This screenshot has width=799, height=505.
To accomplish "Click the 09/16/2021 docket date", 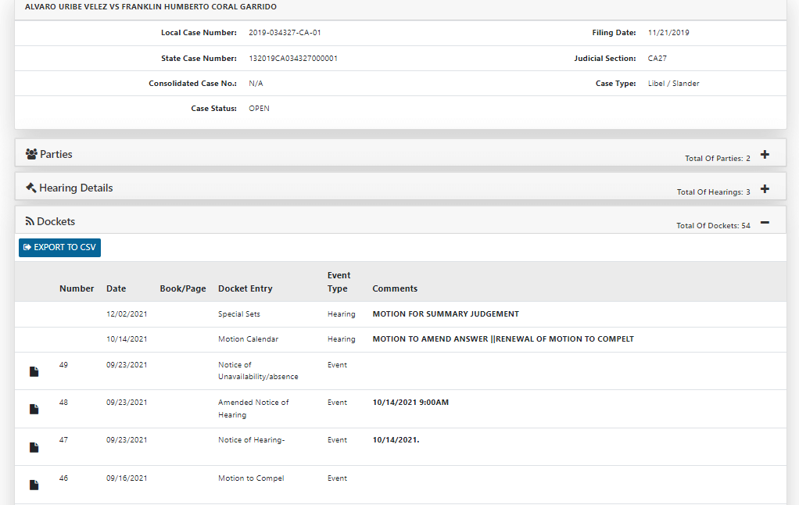I will 127,478.
